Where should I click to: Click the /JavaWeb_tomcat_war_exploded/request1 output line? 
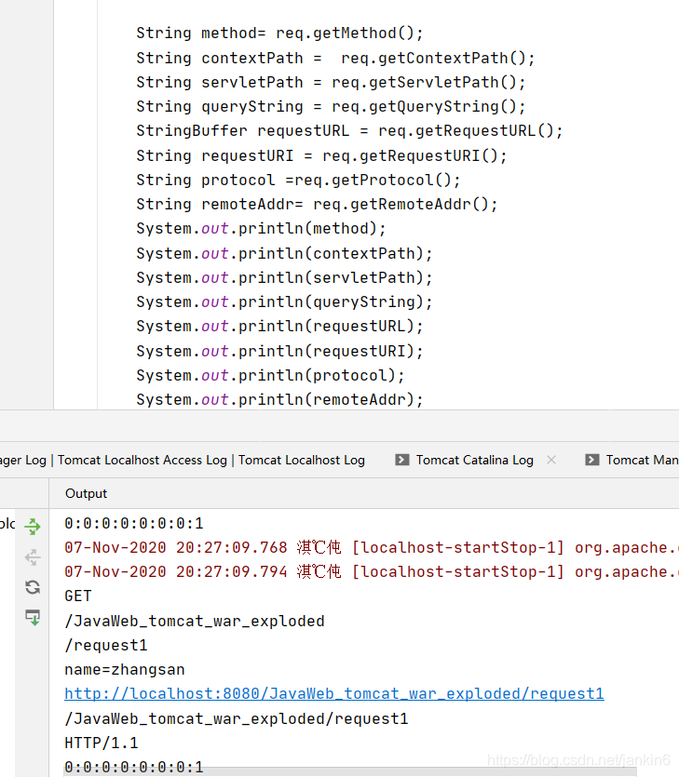(x=237, y=718)
